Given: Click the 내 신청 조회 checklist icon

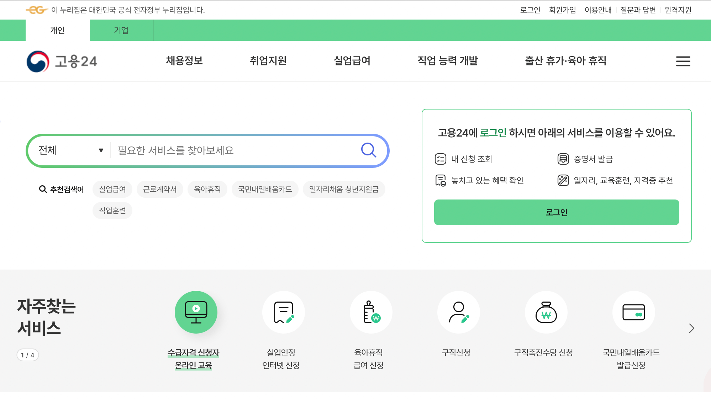Looking at the screenshot, I should coord(441,159).
